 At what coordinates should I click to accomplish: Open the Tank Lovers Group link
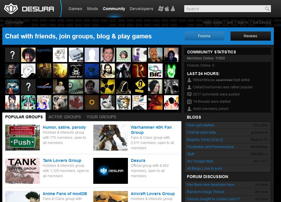pos(62,160)
